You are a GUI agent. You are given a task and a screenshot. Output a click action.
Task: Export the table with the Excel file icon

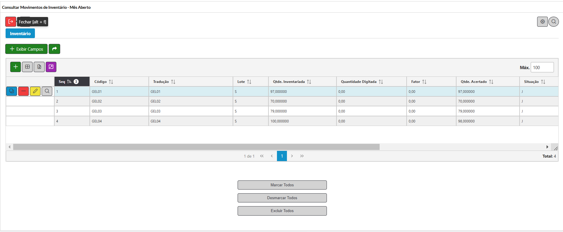39,67
